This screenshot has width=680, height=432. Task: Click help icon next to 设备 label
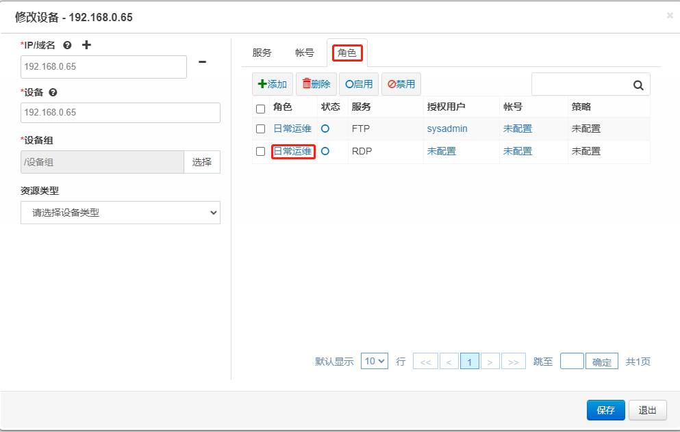pyautogui.click(x=53, y=92)
